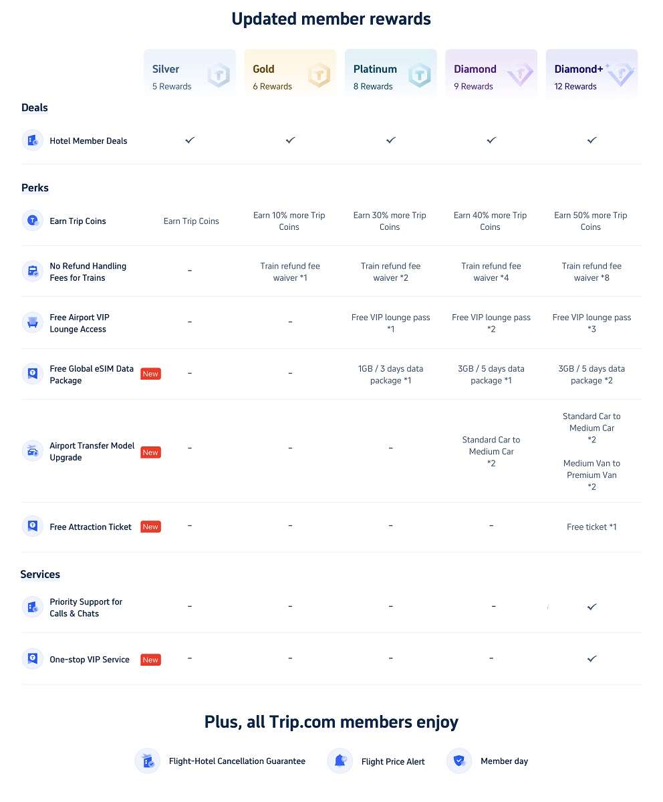Screen dimensions: 663x802
Task: Click Silver Hotel Member Deals checkmark
Action: [x=190, y=140]
